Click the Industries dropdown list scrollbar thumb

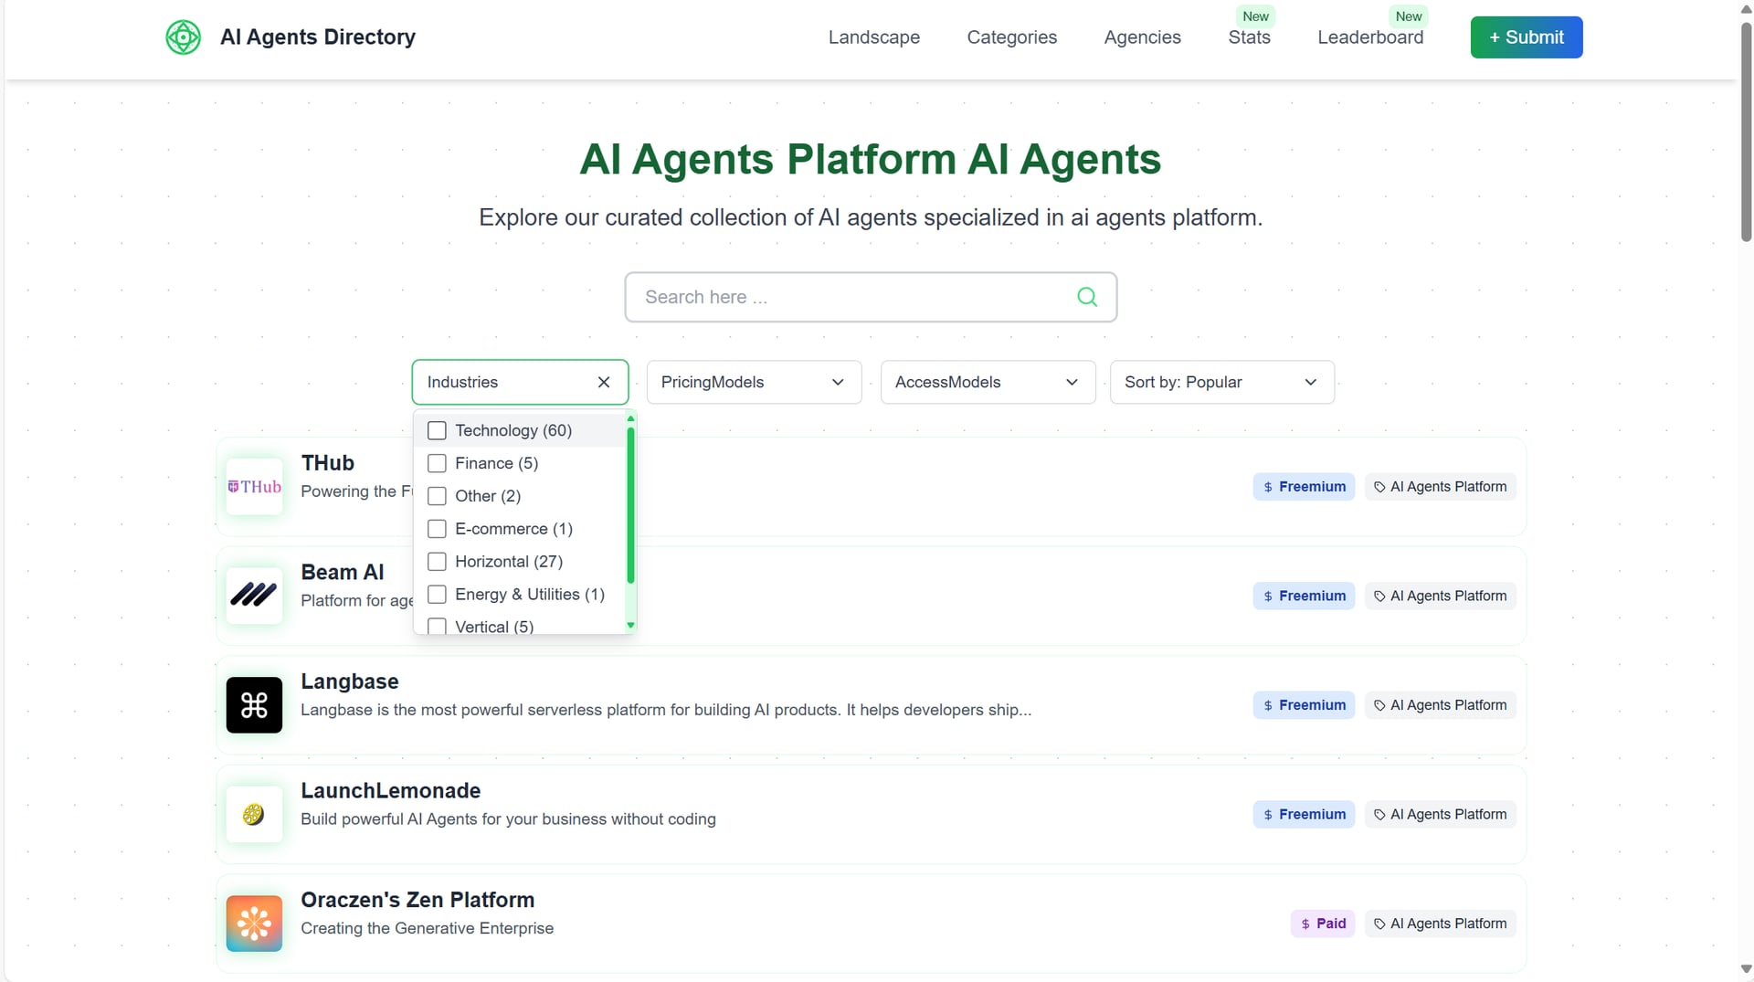point(630,504)
